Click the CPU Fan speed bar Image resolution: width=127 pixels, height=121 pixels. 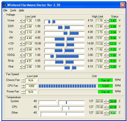pyautogui.click(x=68, y=86)
